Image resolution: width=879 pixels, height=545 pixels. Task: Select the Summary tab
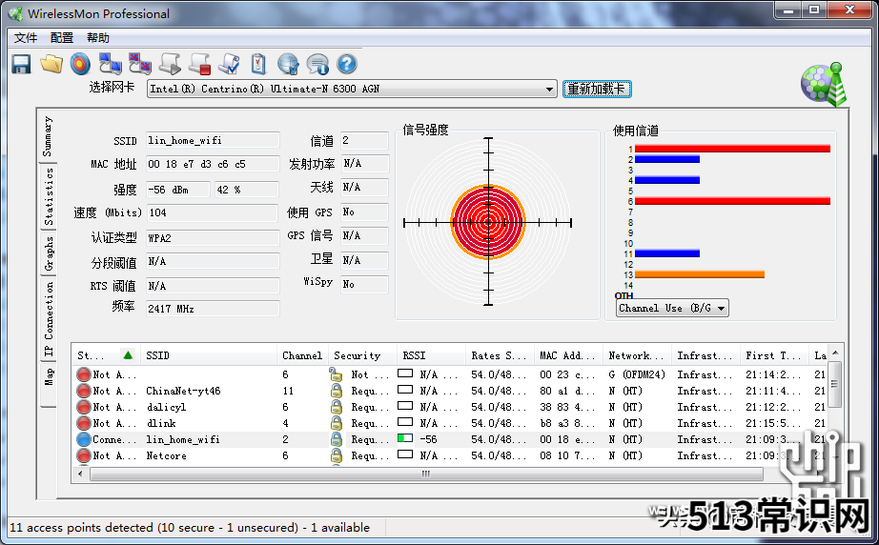(47, 137)
